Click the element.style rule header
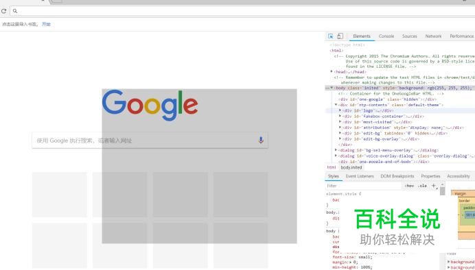 [343, 194]
